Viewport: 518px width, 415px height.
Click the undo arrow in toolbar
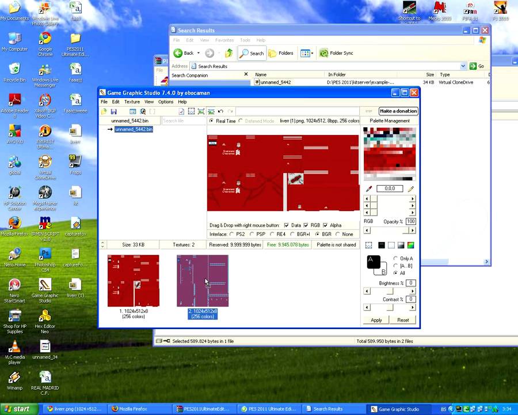220,111
